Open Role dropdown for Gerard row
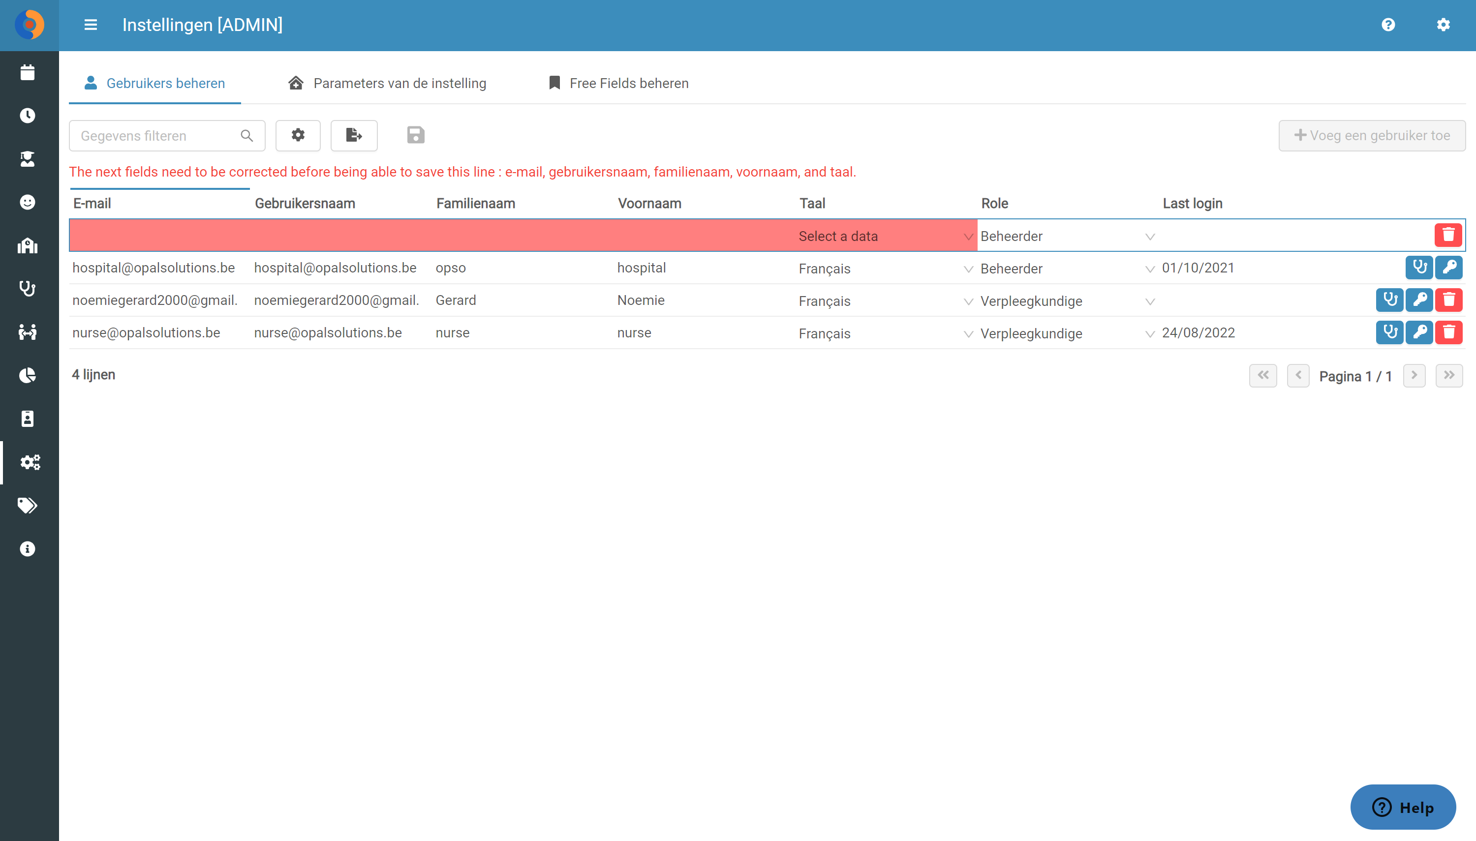This screenshot has width=1476, height=841. 1068,301
